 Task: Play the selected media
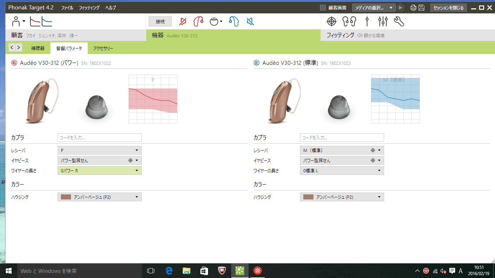(400, 8)
